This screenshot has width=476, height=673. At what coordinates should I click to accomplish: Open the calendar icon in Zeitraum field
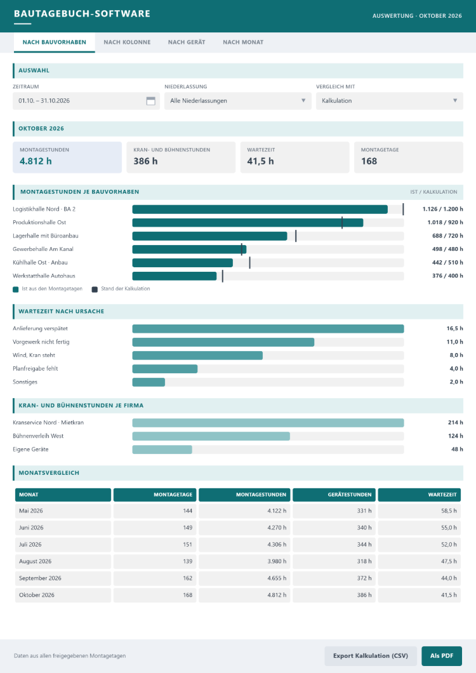(x=150, y=101)
